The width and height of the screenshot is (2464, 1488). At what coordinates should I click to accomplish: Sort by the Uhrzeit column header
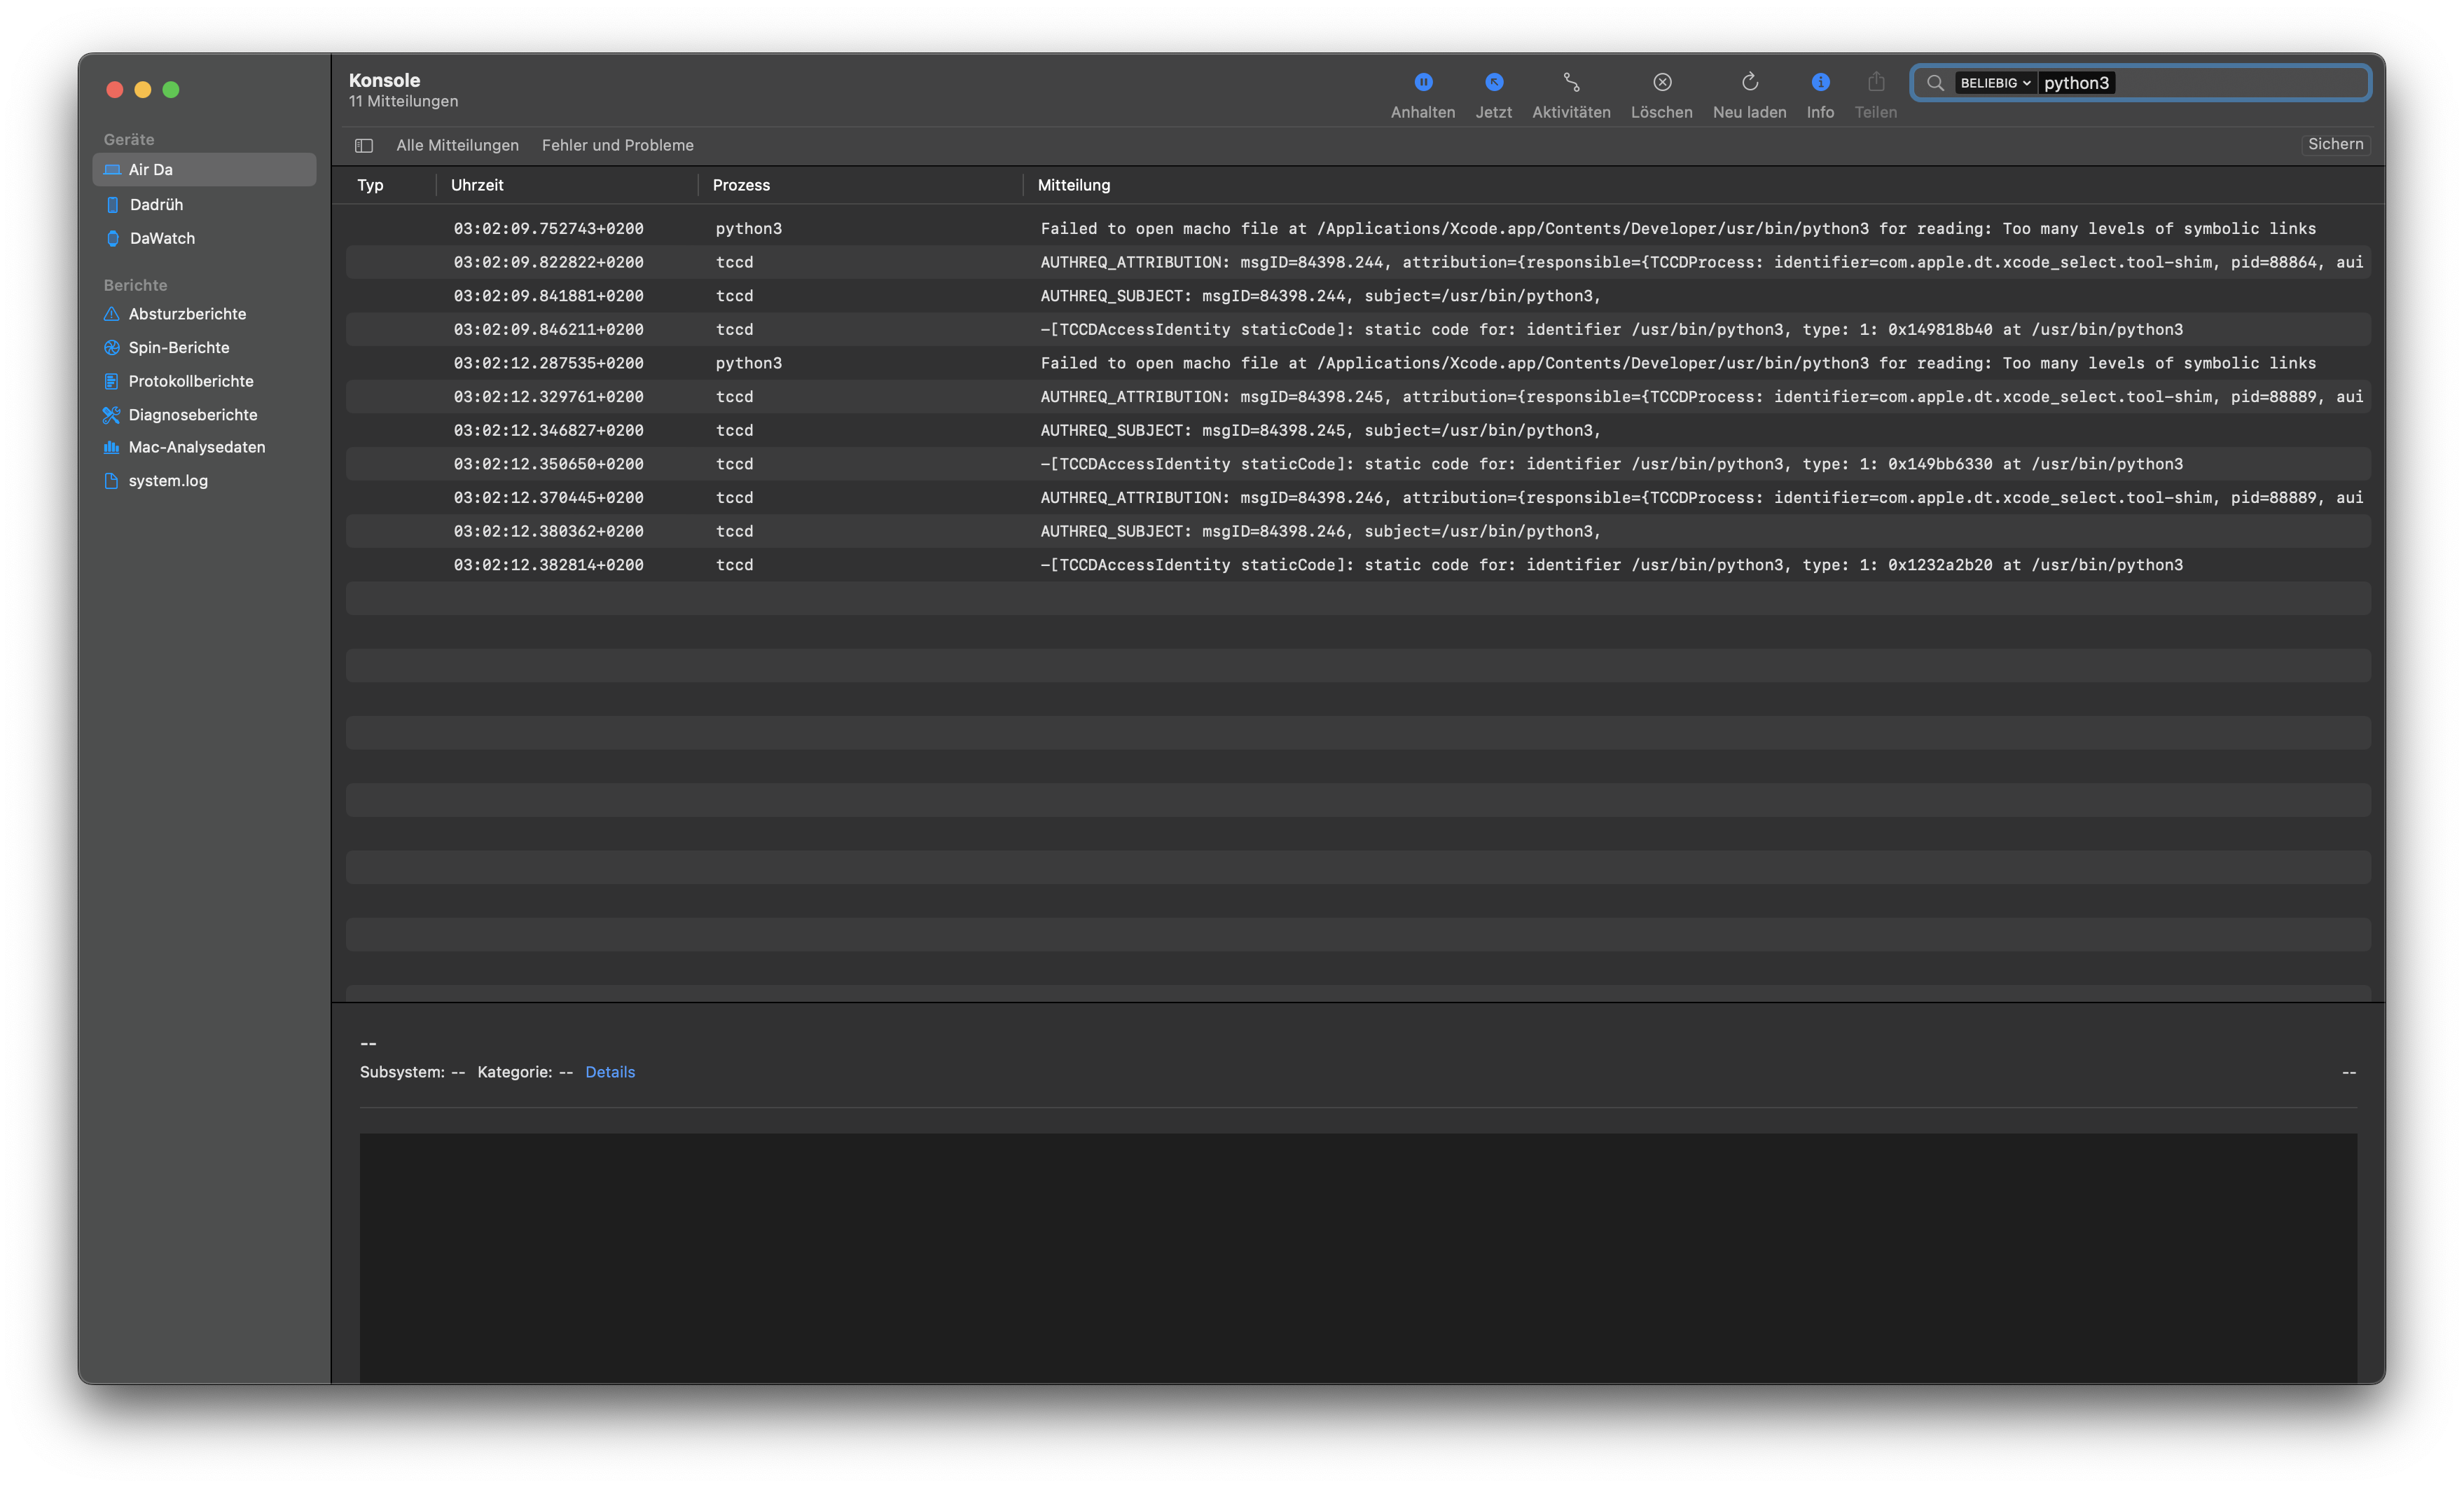click(x=477, y=185)
